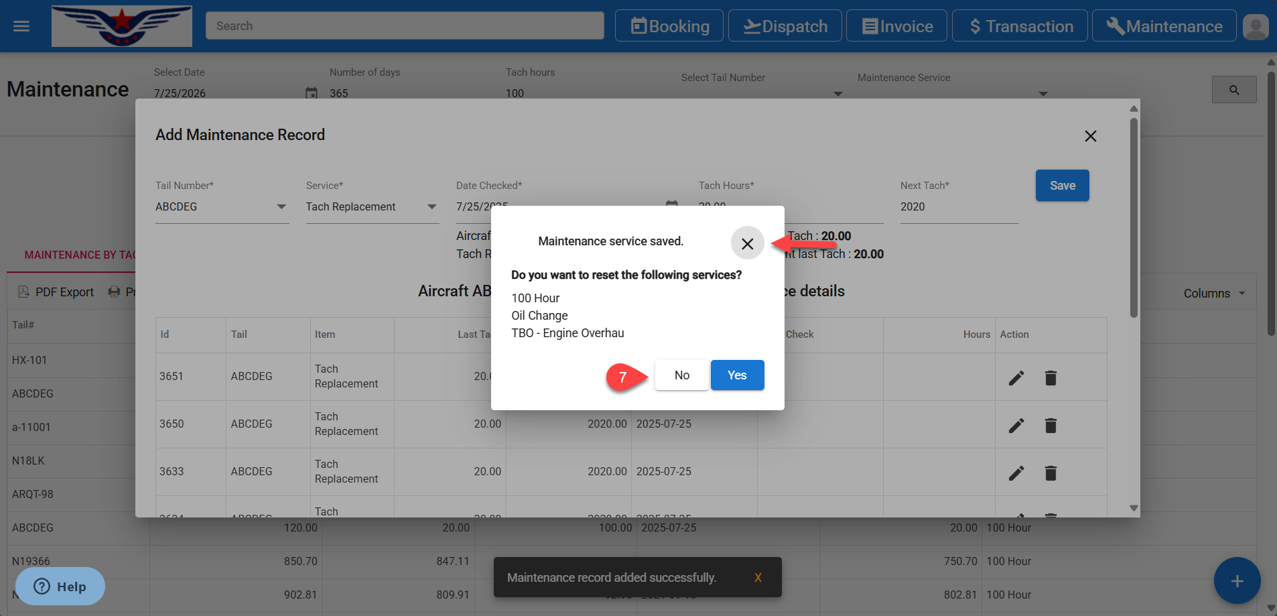Screen dimensions: 1277x616
Task: Click the Save button
Action: [1062, 186]
